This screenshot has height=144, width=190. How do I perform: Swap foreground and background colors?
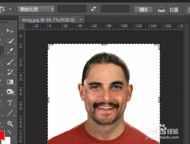tap(9, 132)
